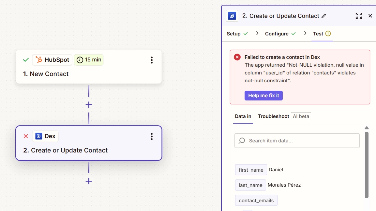The width and height of the screenshot is (376, 211).
Task: Open the Dex step three-dot menu
Action: [x=152, y=137]
